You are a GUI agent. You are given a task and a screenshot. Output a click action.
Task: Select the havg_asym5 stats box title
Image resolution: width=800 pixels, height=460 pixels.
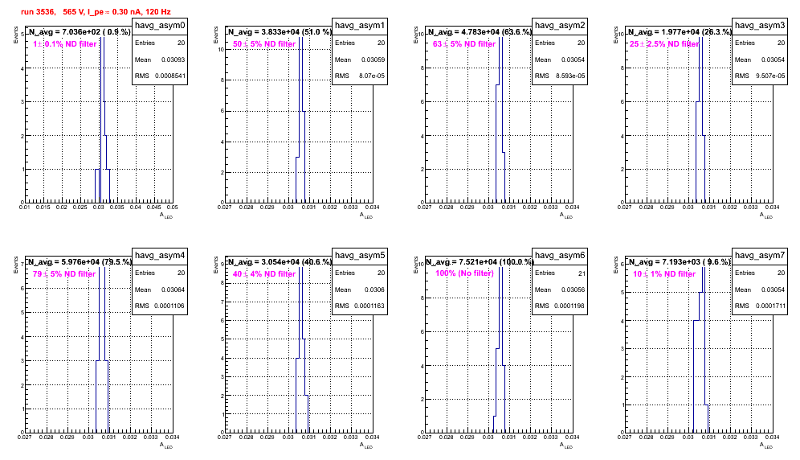click(360, 256)
